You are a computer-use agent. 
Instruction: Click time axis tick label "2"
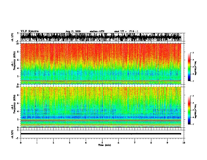click(x=53, y=143)
